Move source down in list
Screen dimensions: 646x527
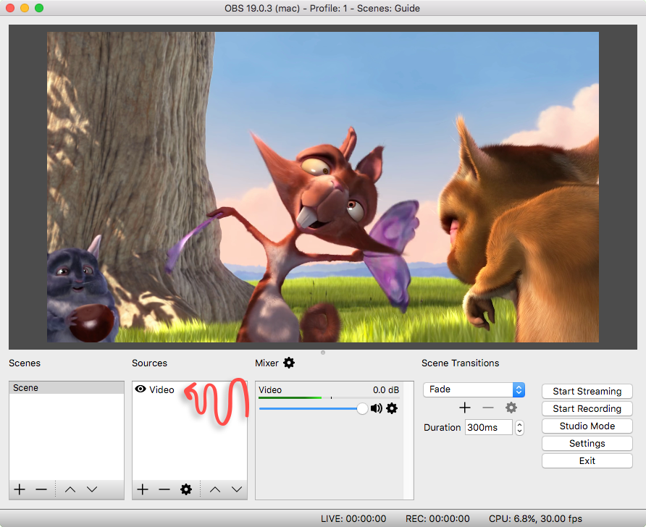click(x=237, y=489)
